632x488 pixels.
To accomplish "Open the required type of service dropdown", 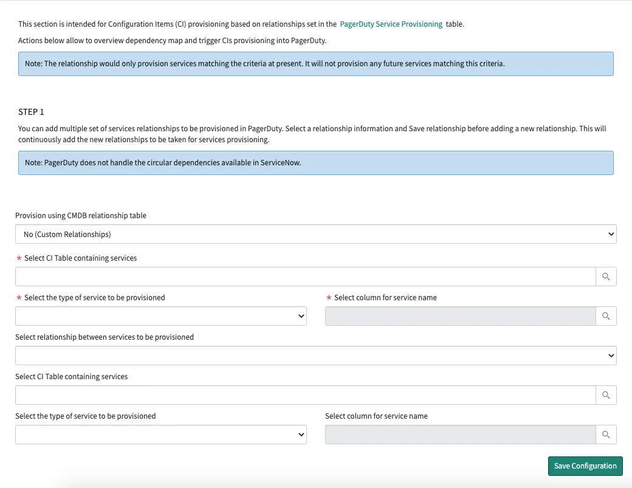I will coord(161,316).
